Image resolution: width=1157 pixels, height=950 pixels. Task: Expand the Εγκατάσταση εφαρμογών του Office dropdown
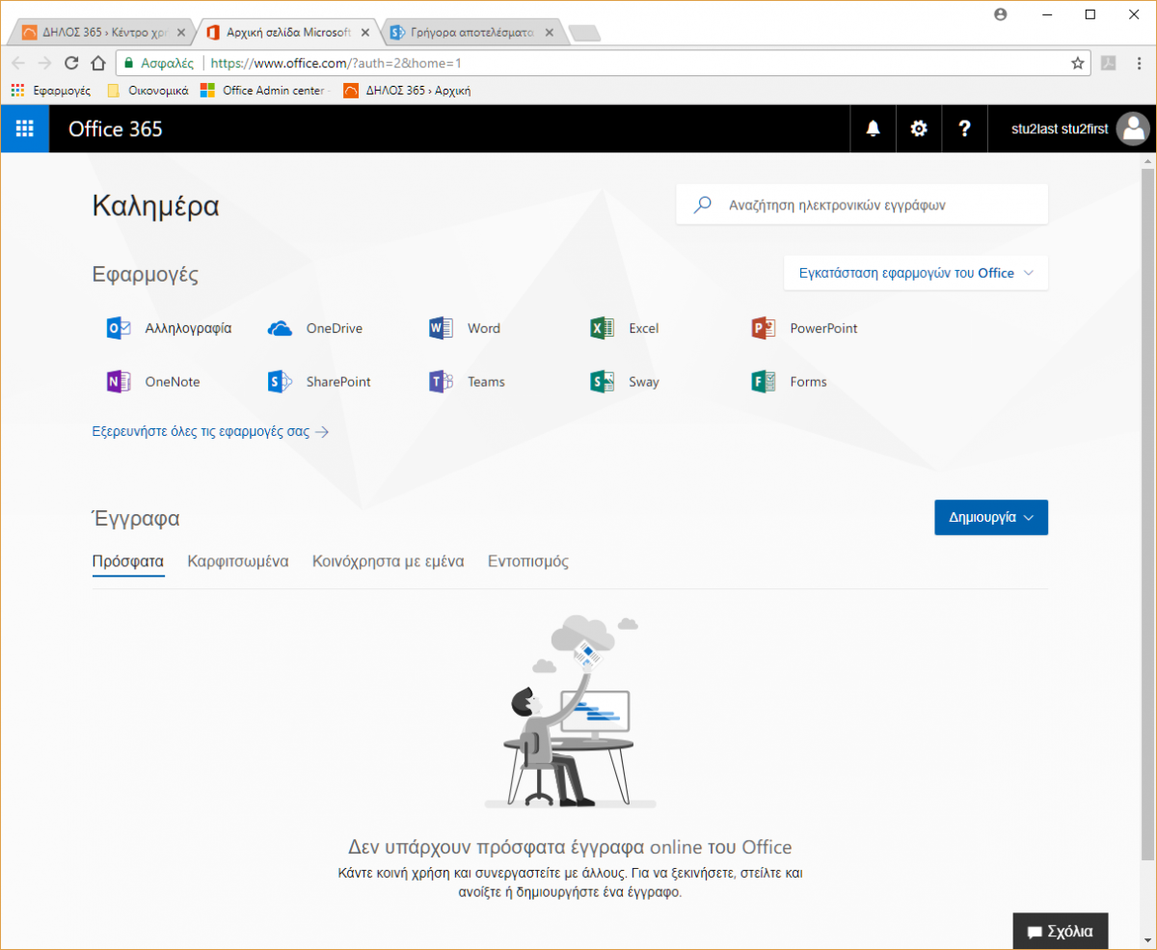point(916,273)
